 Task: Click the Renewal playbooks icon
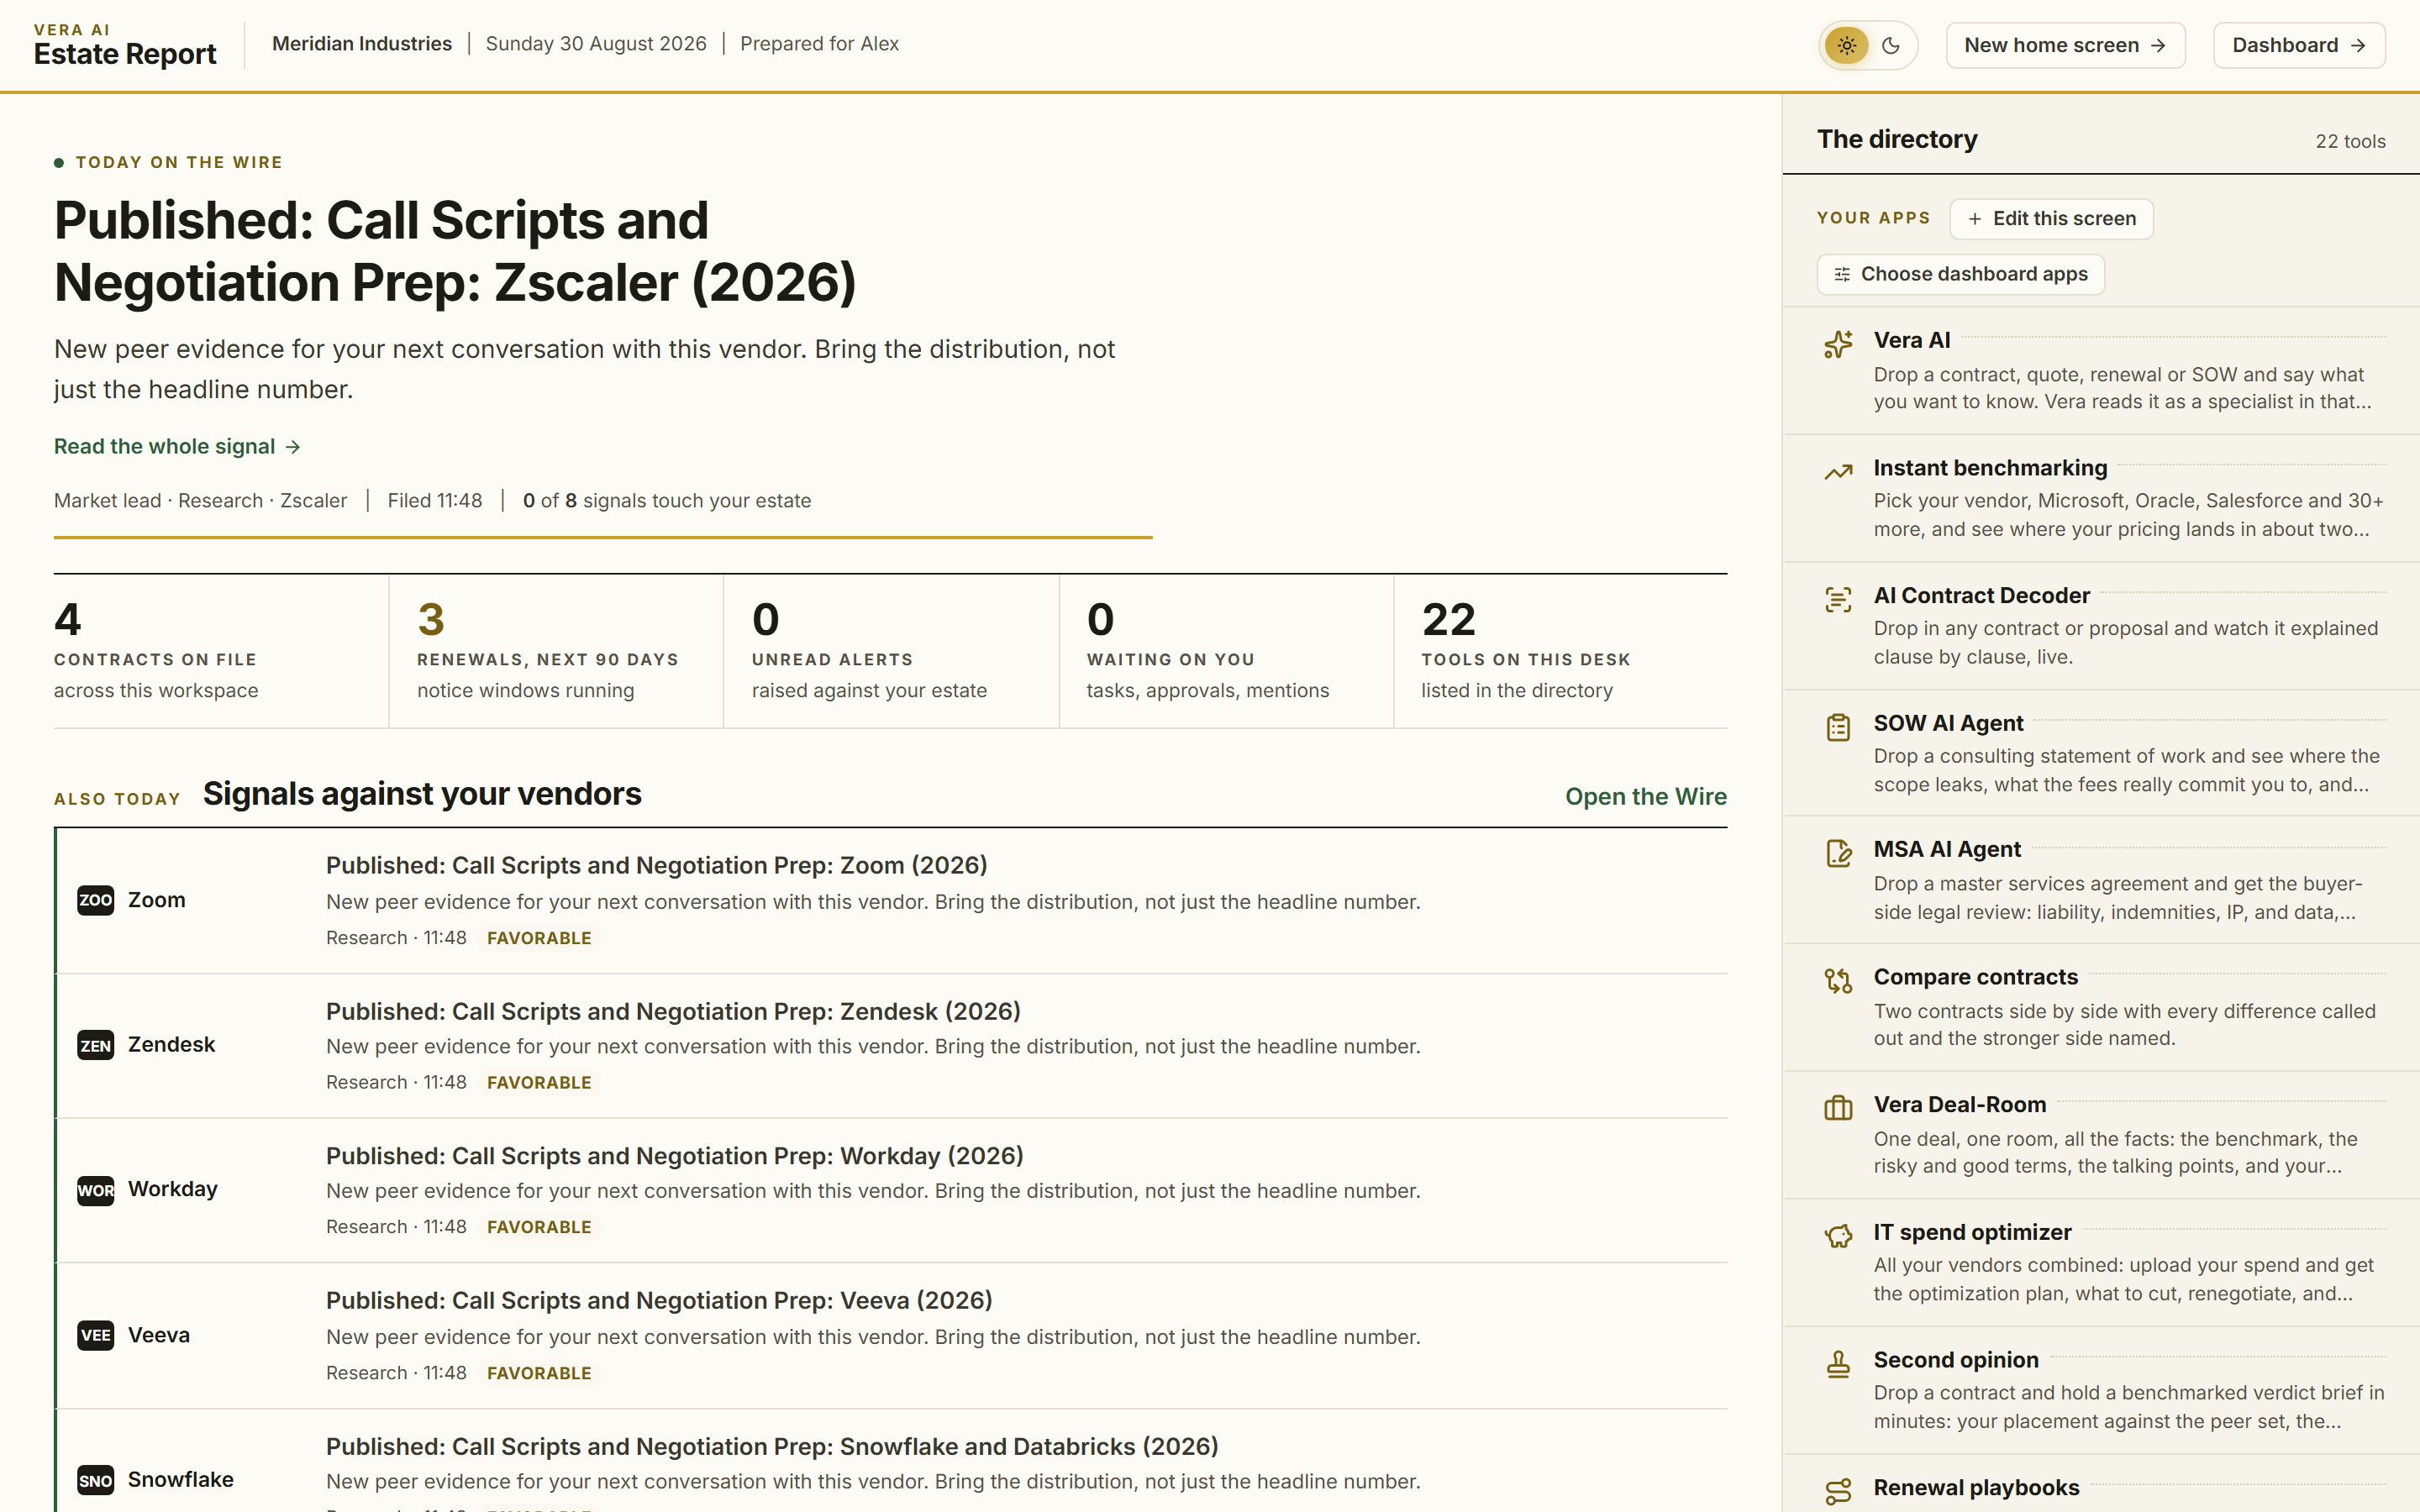click(x=1838, y=1491)
